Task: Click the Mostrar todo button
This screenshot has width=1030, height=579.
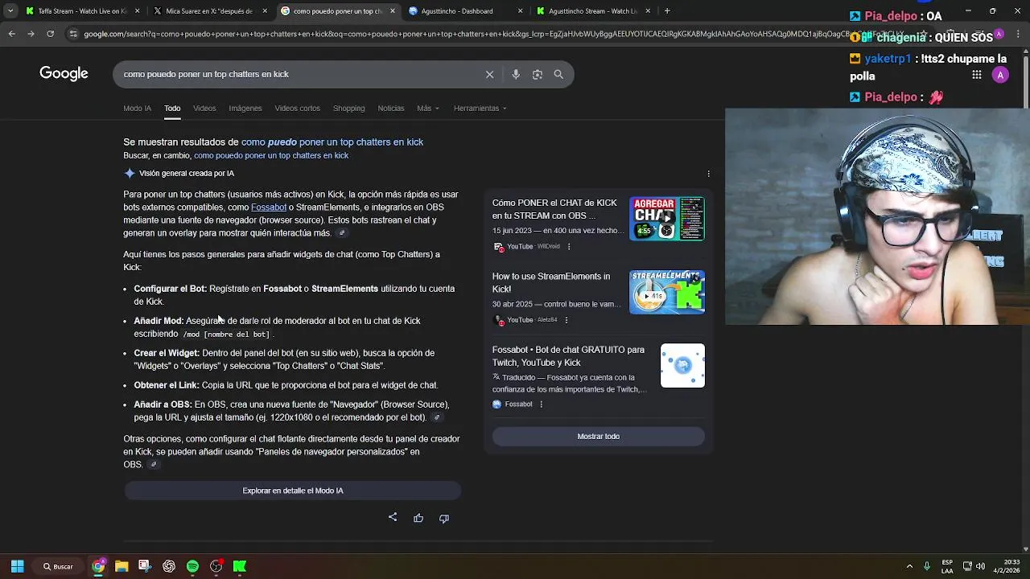Action: coord(599,436)
